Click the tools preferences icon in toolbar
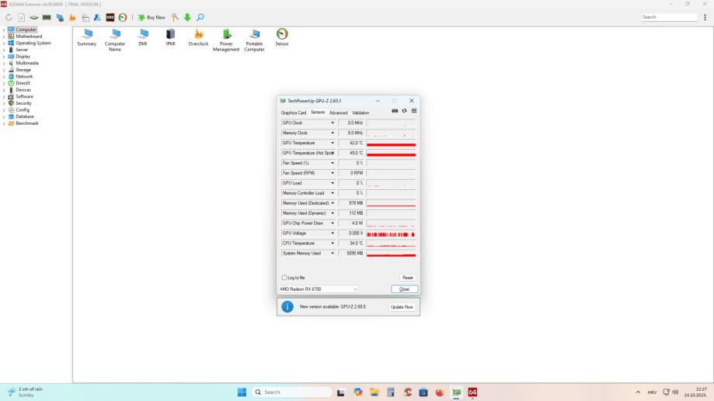Image resolution: width=714 pixels, height=401 pixels. 175,17
